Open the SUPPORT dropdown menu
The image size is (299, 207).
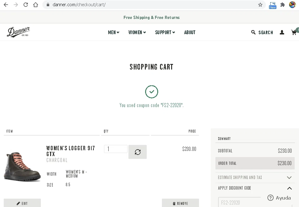165,32
